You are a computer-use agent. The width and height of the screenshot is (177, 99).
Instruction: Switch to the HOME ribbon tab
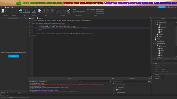point(21,7)
